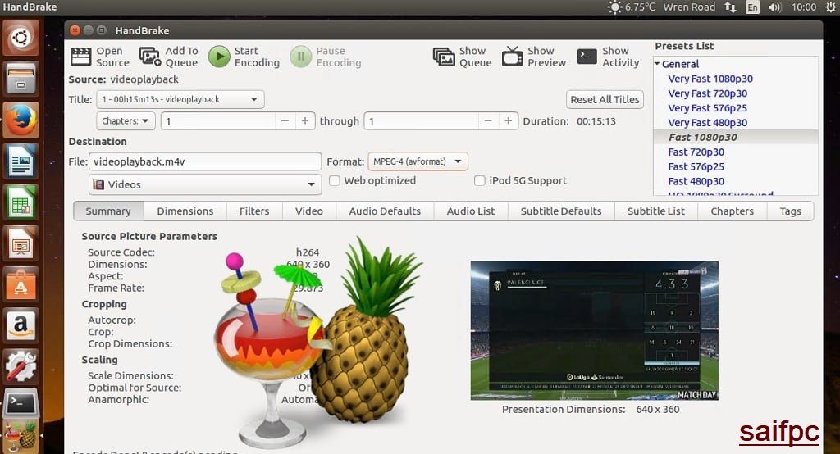The height and width of the screenshot is (454, 840).
Task: Open the Title dropdown
Action: click(180, 99)
